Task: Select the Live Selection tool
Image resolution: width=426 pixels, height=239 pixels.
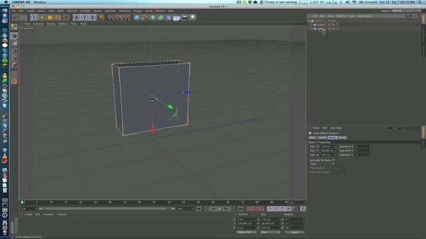Action: click(34, 18)
